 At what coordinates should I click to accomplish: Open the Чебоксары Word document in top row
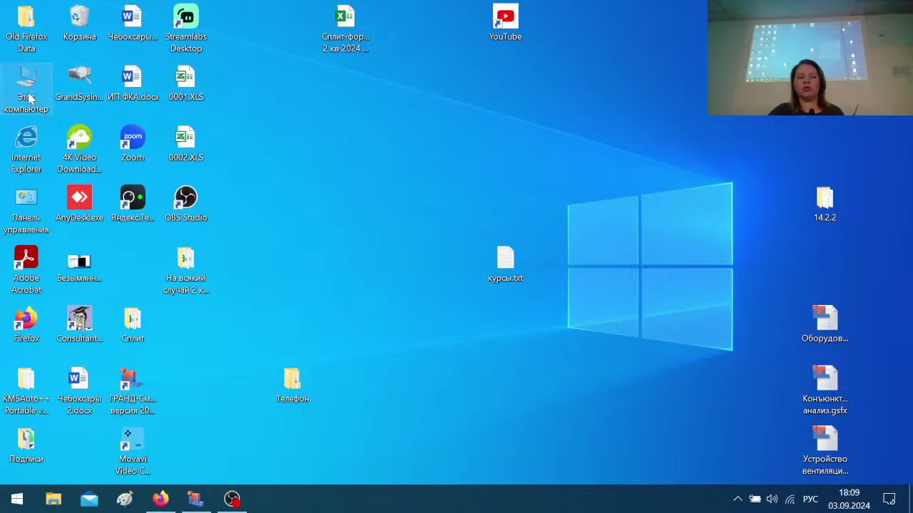(x=133, y=24)
